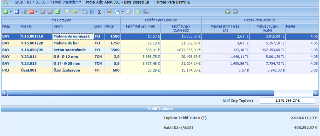This screenshot has height=136, width=320.
Task: Click the eraser-with-plus icon in toolbar
Action: pos(24,12)
